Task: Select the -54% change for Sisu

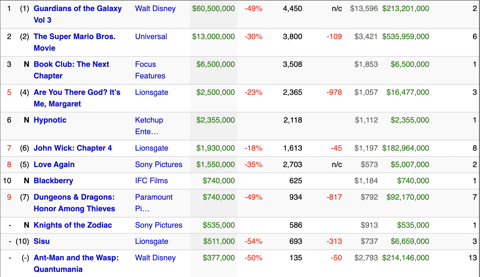Action: tap(253, 241)
